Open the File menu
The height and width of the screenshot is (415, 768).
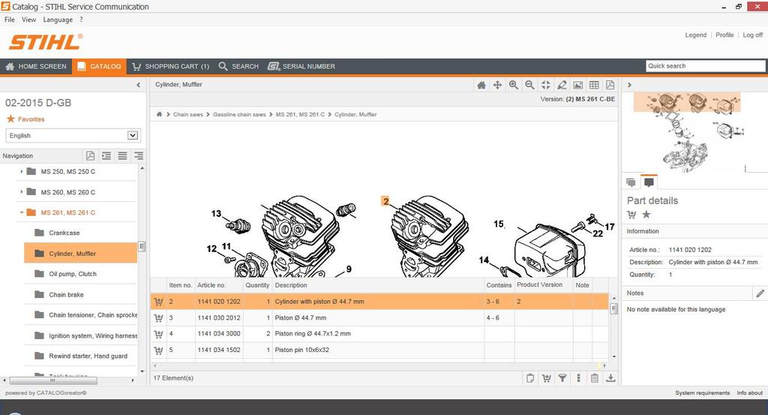tap(9, 20)
